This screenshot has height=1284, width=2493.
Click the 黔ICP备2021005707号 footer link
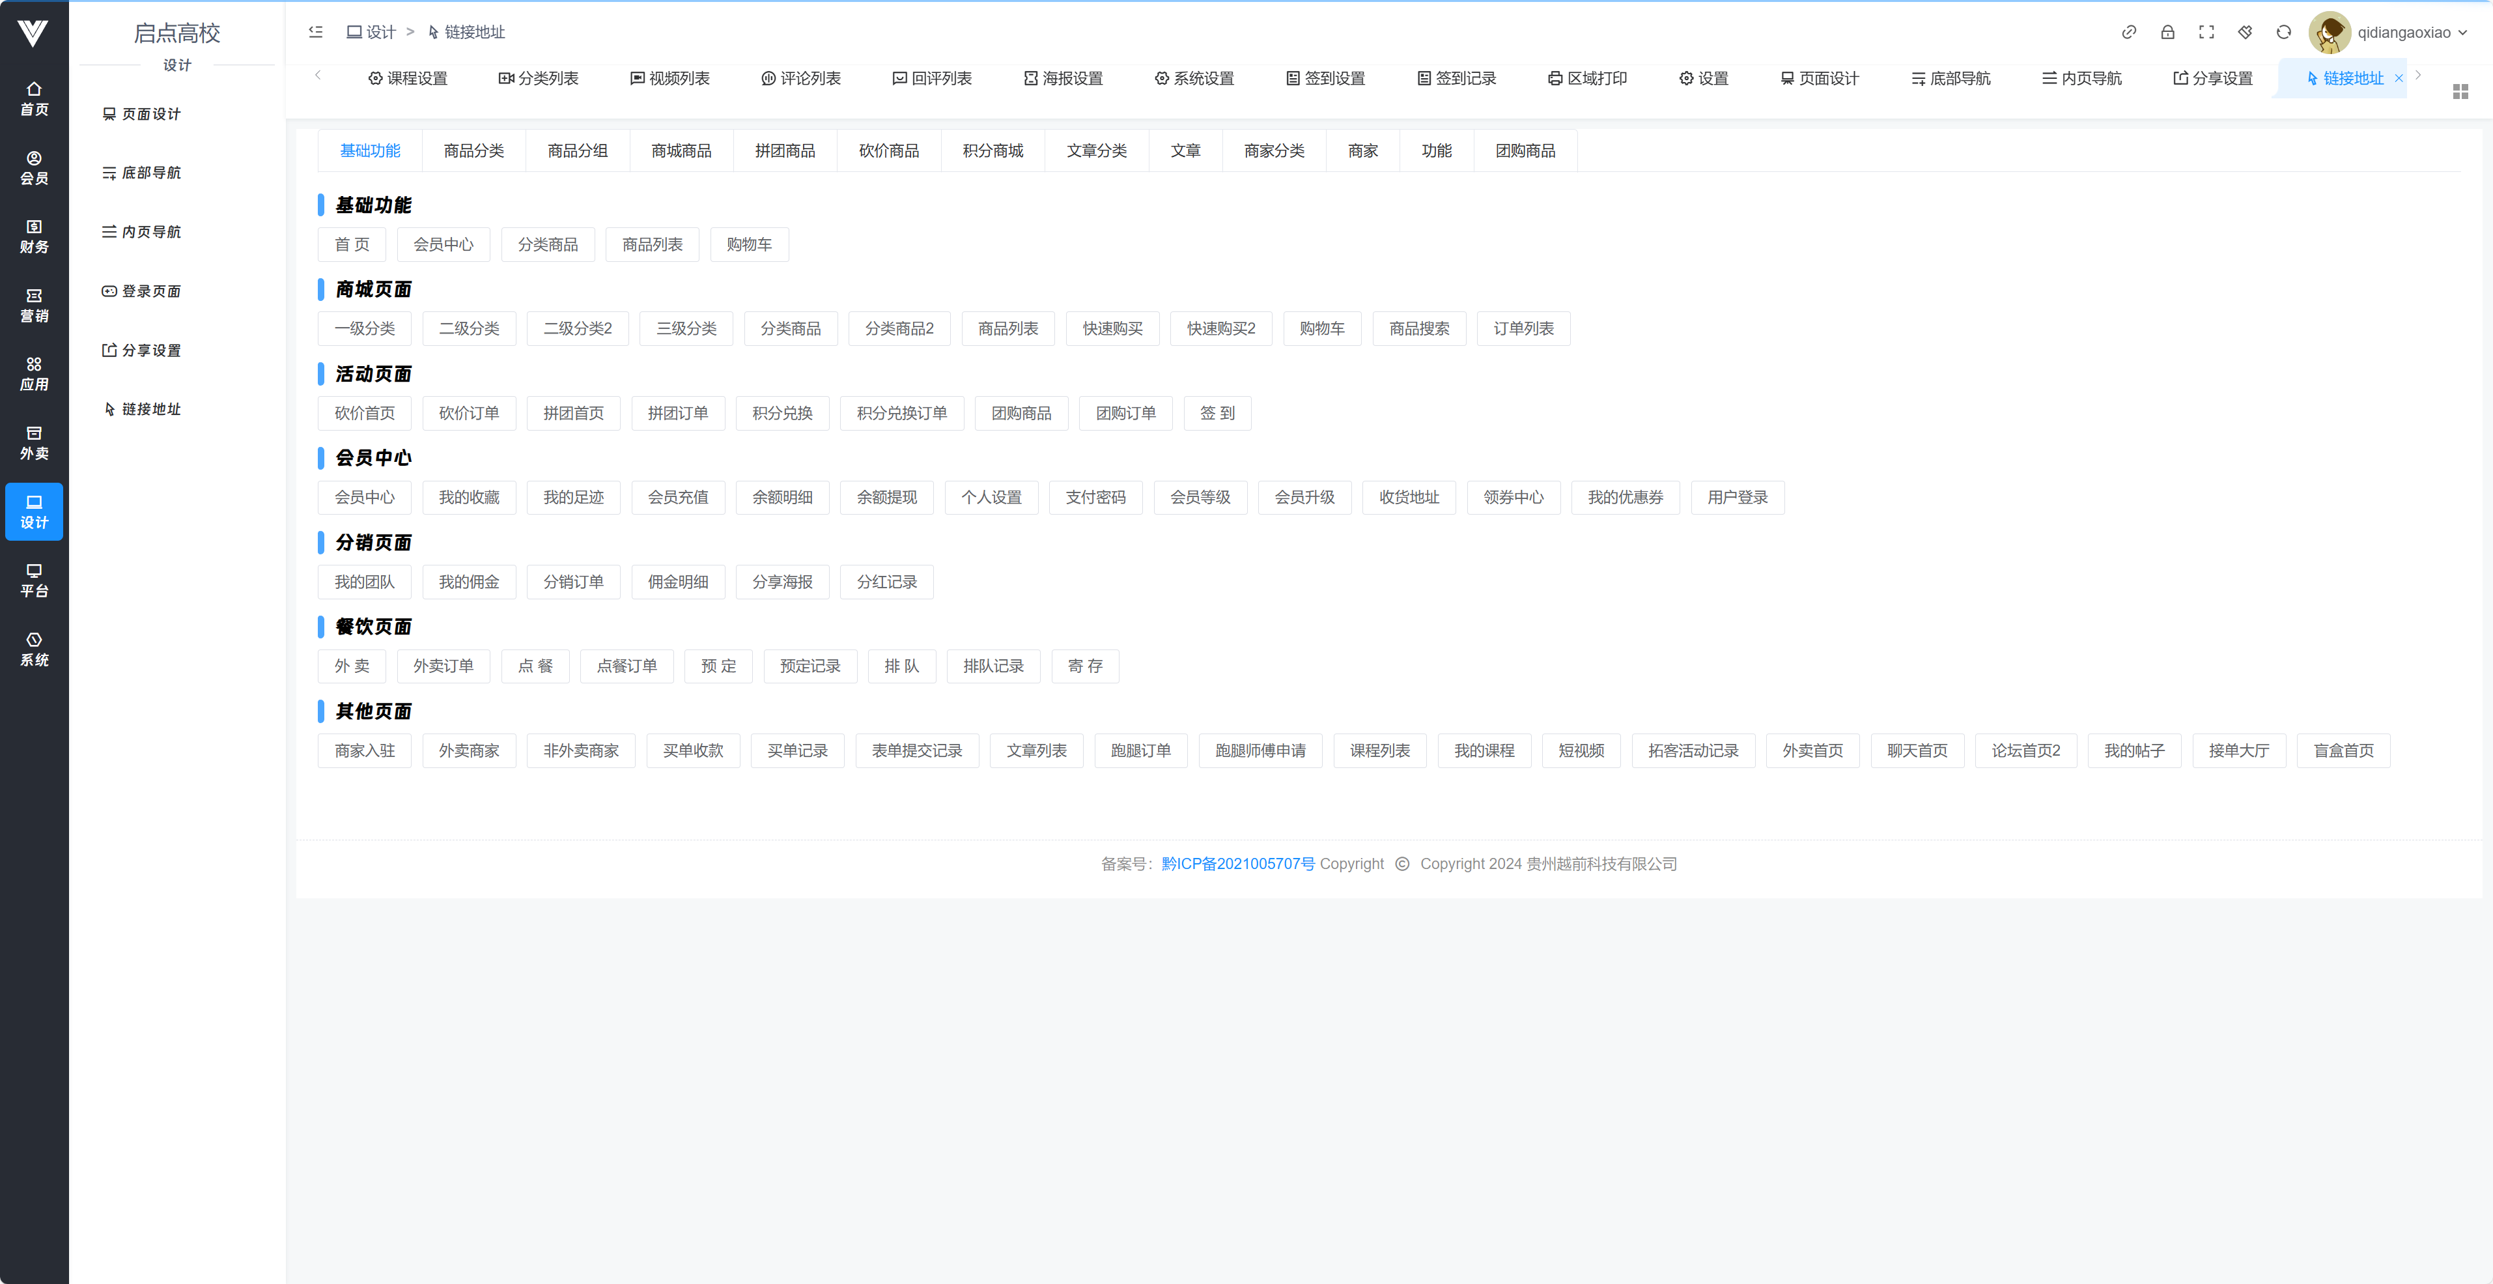coord(1237,863)
